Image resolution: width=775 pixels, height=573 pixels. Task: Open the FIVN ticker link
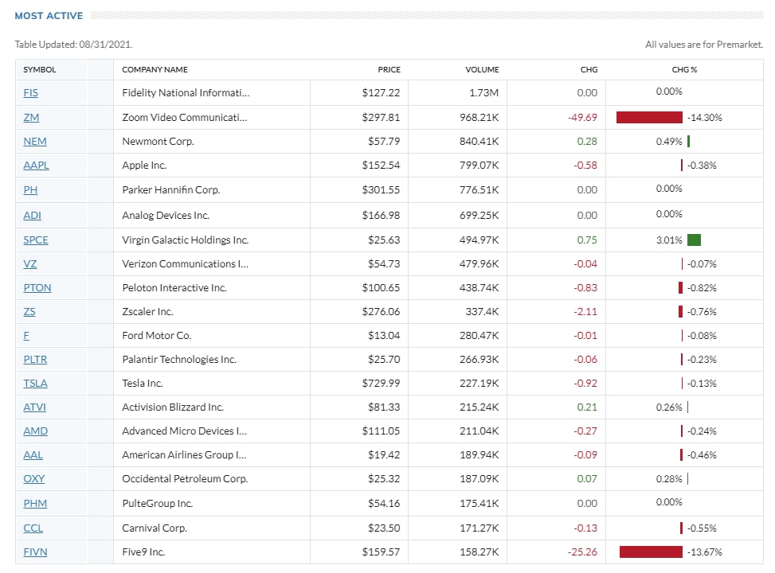(x=35, y=552)
